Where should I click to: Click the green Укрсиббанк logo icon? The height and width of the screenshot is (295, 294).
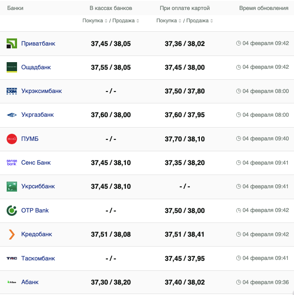[x=12, y=186]
